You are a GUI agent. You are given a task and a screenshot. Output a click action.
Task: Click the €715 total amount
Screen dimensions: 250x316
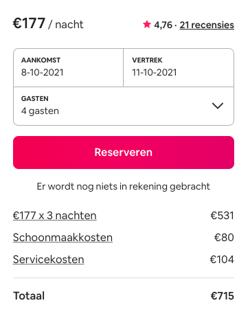coord(222,296)
